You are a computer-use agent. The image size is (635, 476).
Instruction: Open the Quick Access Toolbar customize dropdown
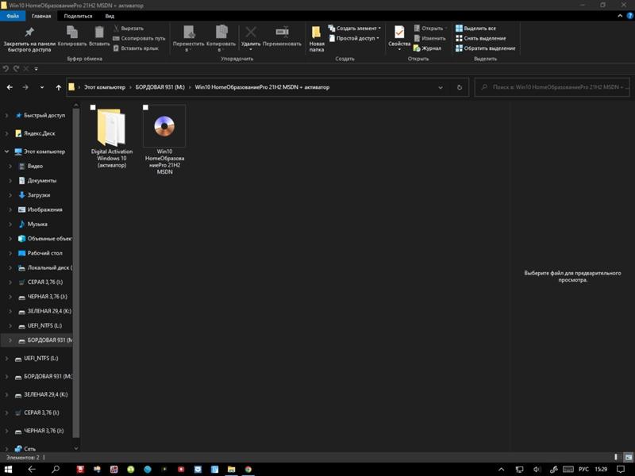pyautogui.click(x=36, y=69)
